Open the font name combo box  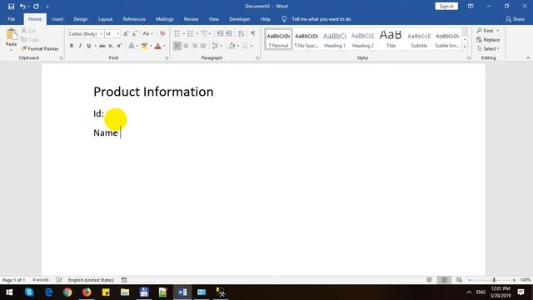tap(85, 33)
